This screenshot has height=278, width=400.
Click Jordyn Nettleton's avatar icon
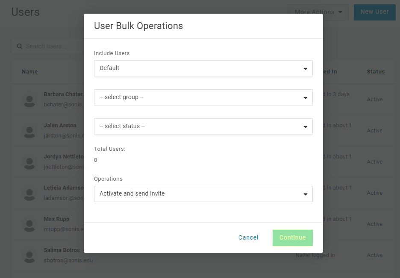click(x=29, y=162)
